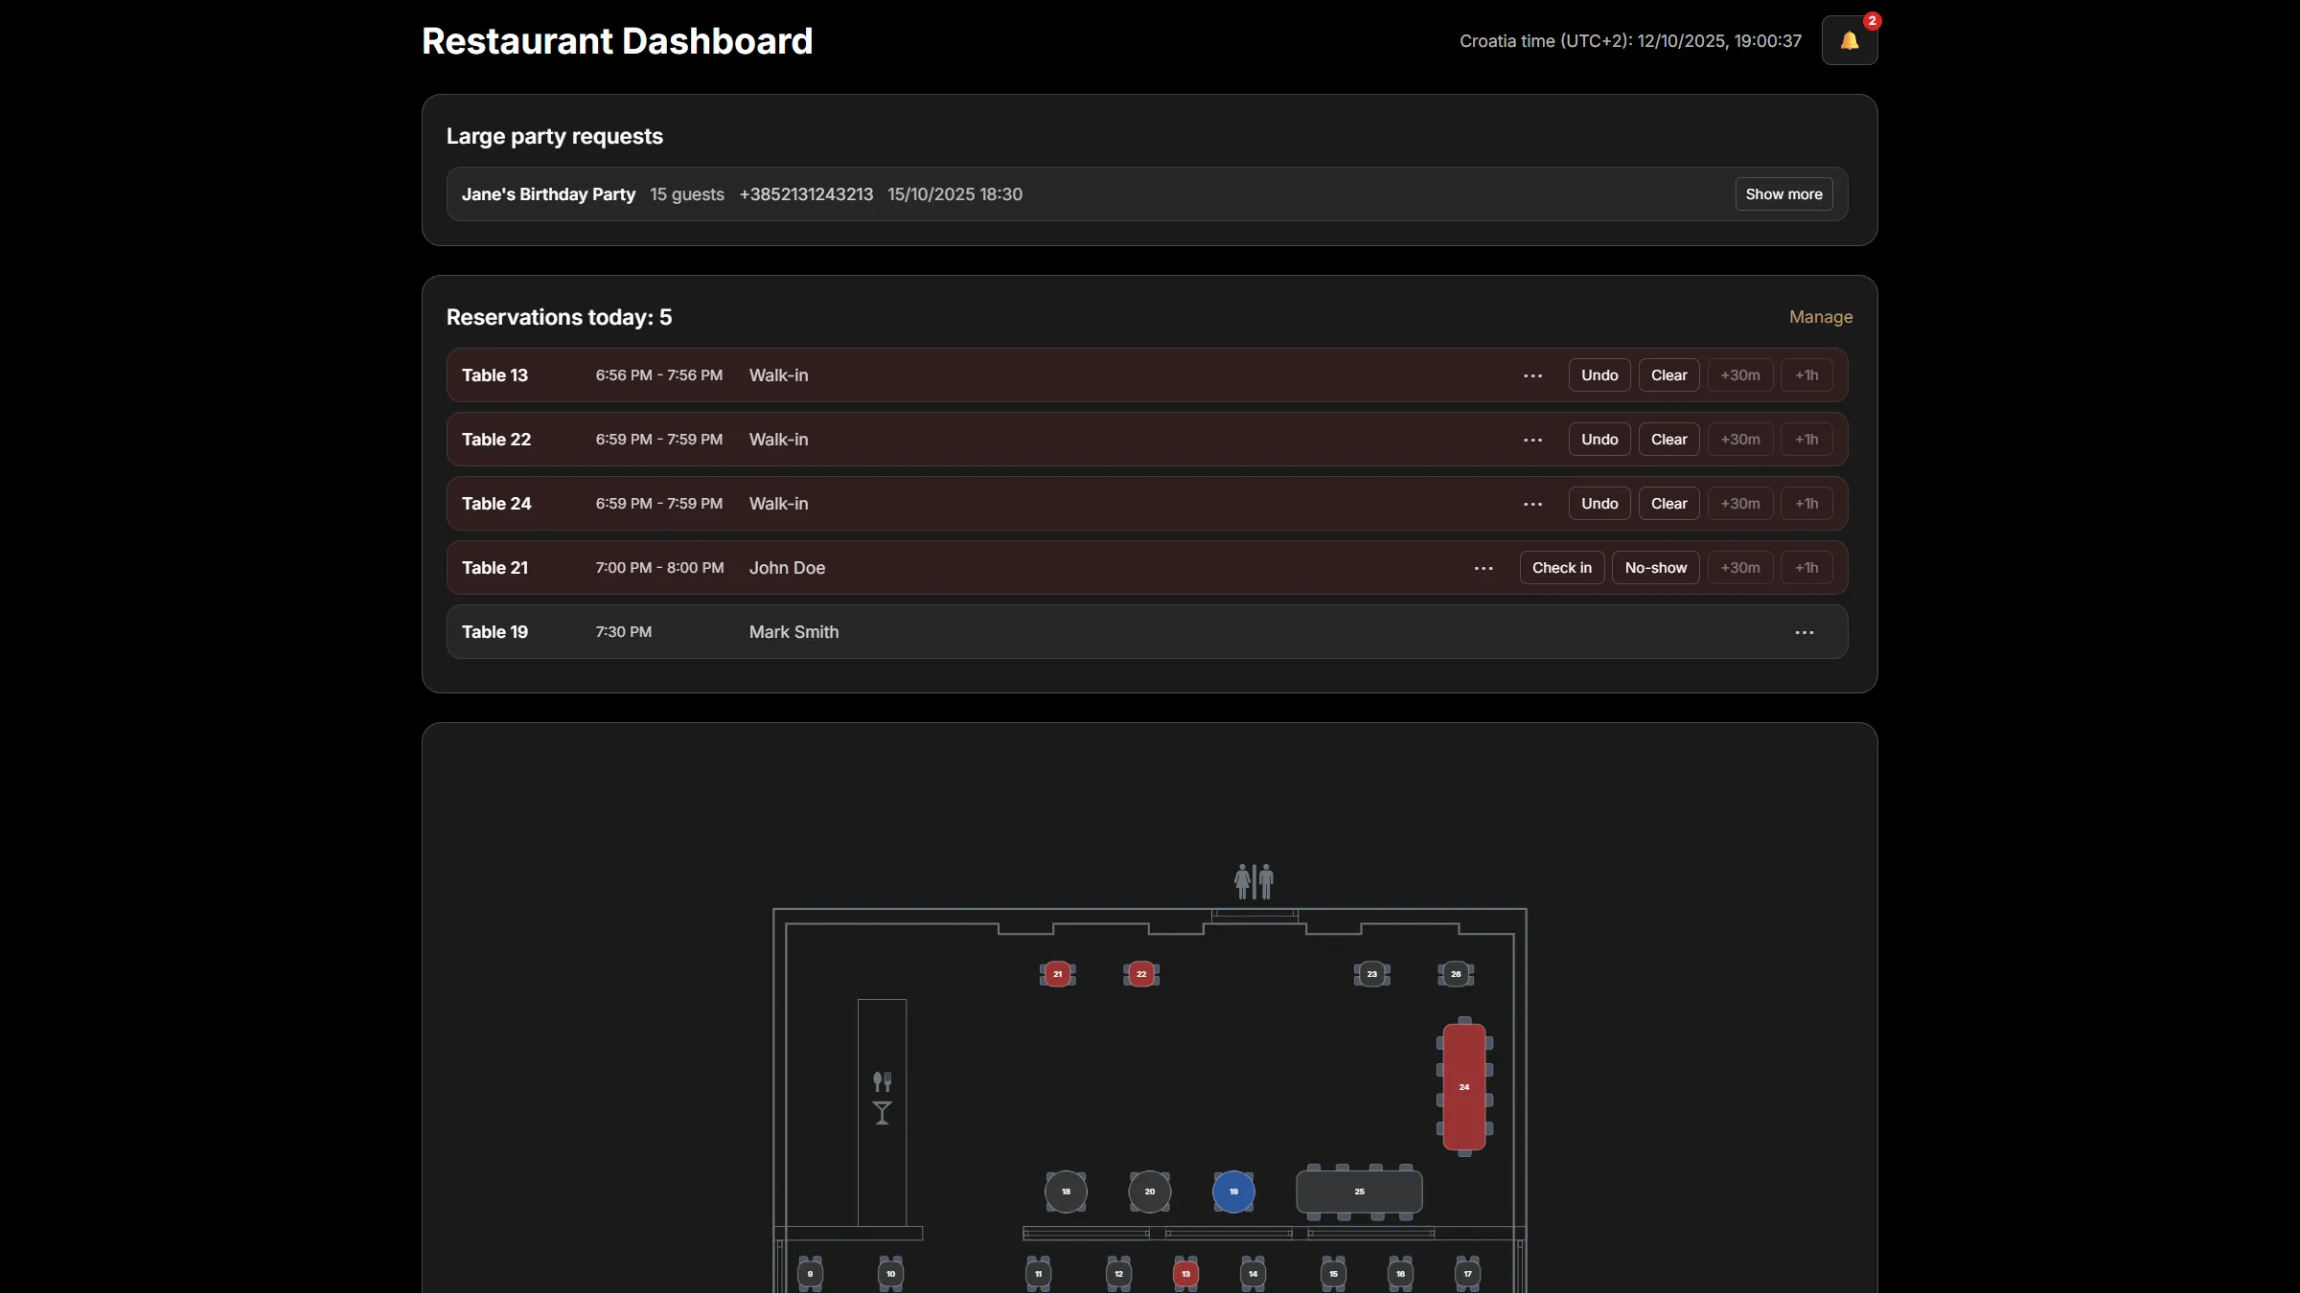Open more options for Table 13 reservation
Viewport: 2300px width, 1293px height.
click(1532, 375)
